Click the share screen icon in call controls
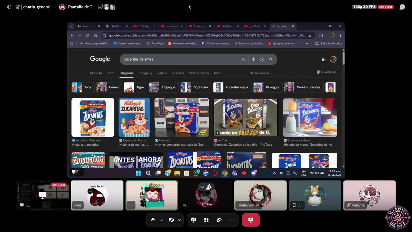 pyautogui.click(x=193, y=220)
